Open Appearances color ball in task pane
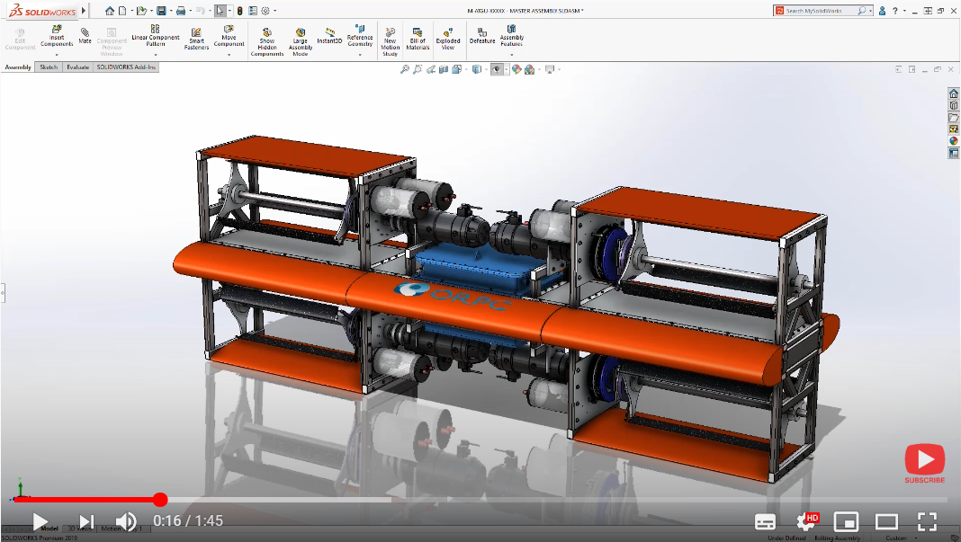961x542 pixels. point(953,141)
